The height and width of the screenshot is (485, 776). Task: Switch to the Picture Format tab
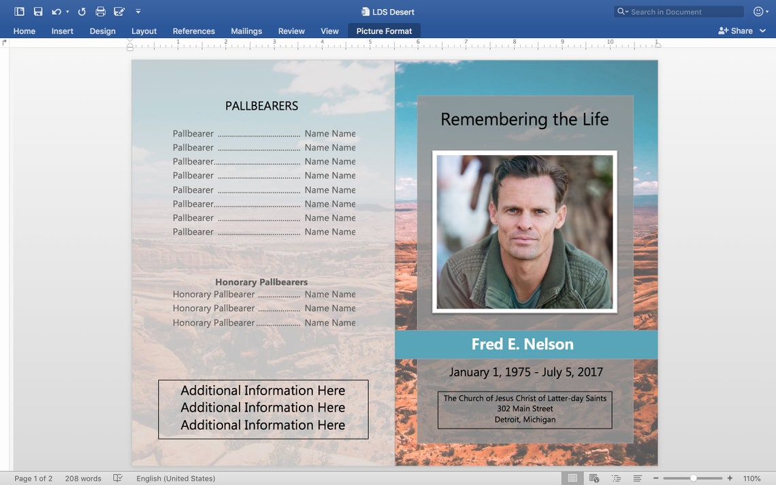tap(384, 31)
